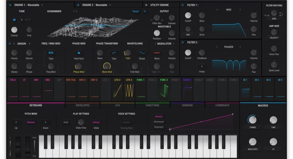This screenshot has width=293, height=159.
Task: Click the Hard Sync icon in Phase Mod
Action: 79,52
